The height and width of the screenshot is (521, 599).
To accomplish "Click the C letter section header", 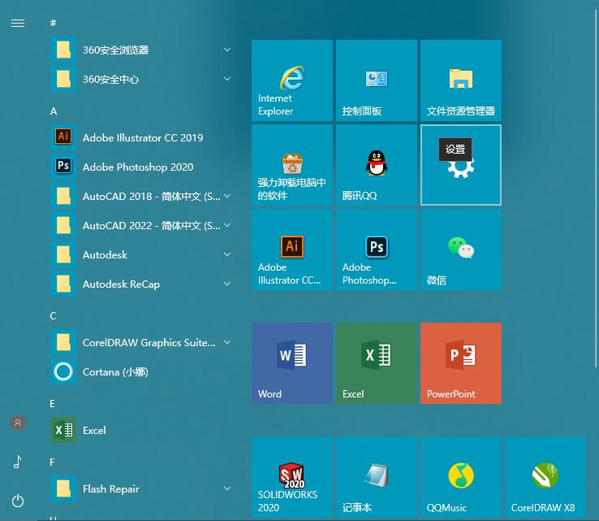I will [53, 316].
